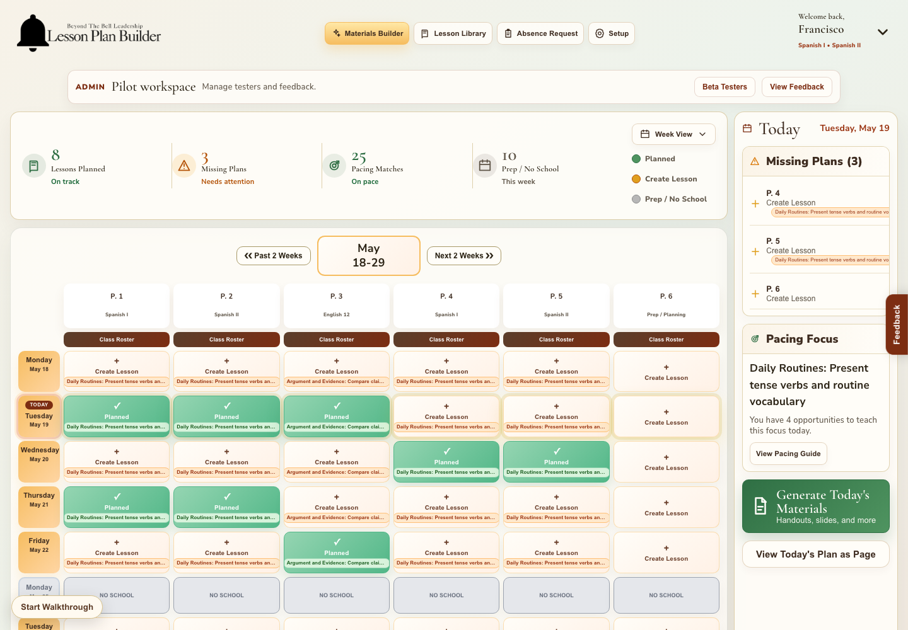
Task: Click plus icon for P. 4 missing plan
Action: click(755, 203)
